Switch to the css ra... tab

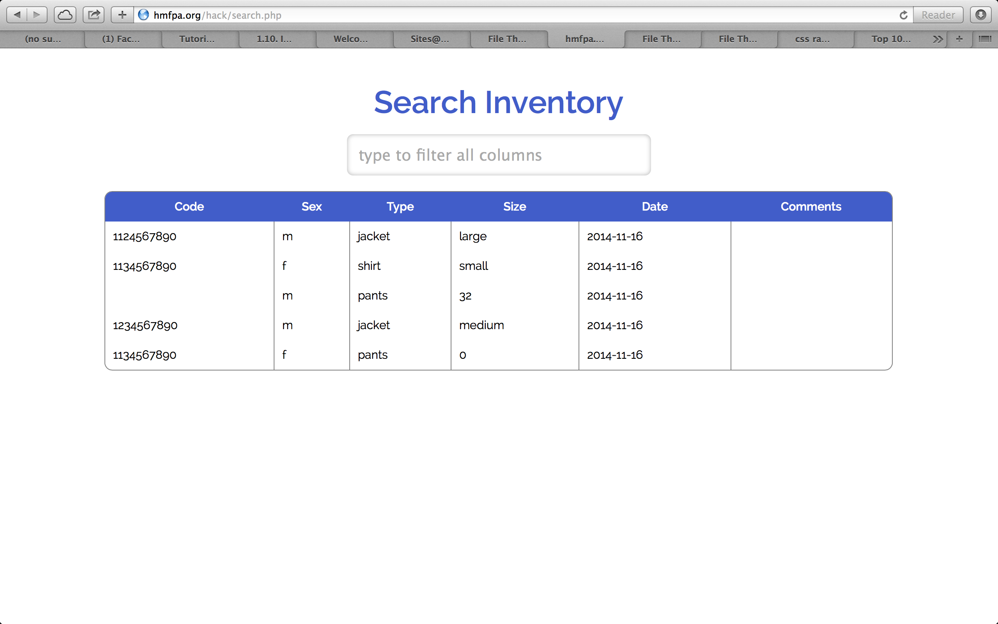pyautogui.click(x=812, y=39)
